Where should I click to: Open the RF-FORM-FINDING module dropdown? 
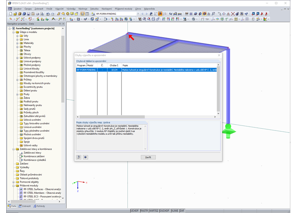click(138, 14)
